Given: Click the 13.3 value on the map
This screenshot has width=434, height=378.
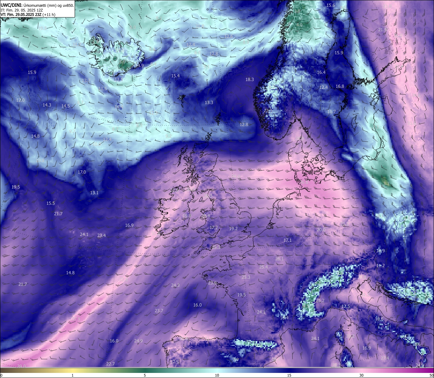Looking at the screenshot, I should click(x=209, y=102).
